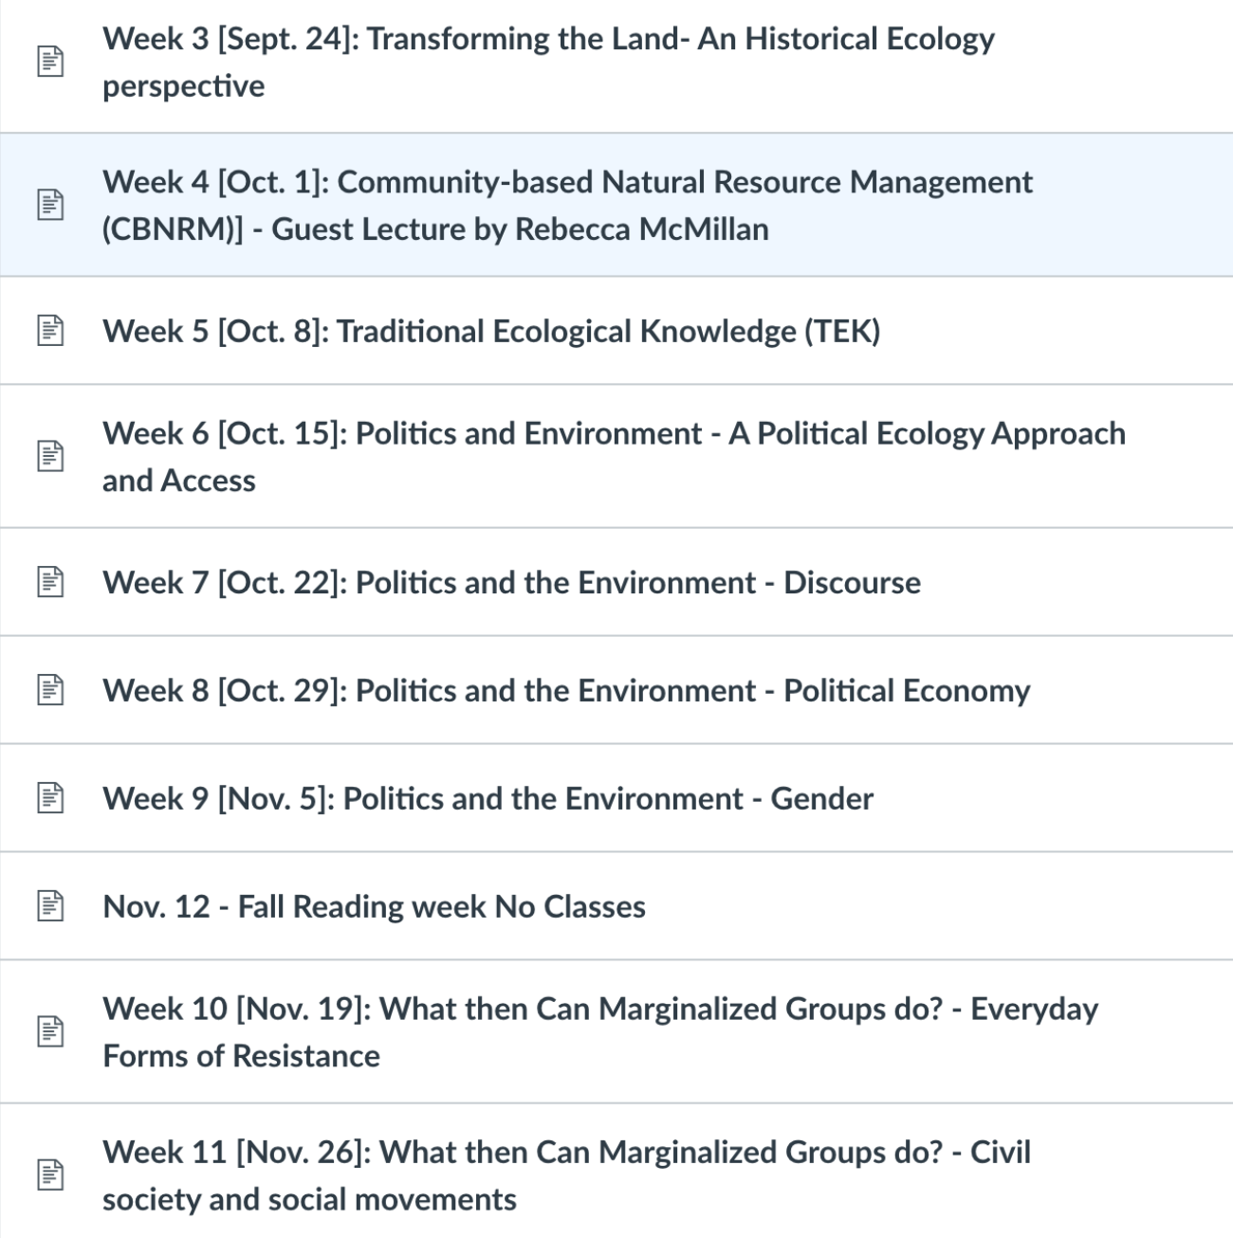Go to Week 7 Politics and Environment Discourse
Viewport: 1233px width, 1238px height.
pyautogui.click(x=511, y=583)
